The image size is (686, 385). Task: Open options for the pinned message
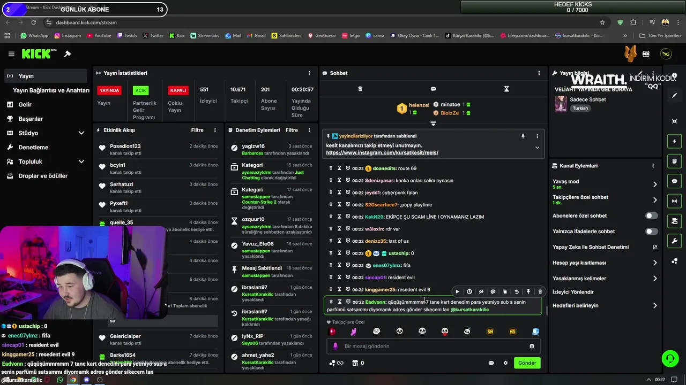tap(537, 136)
